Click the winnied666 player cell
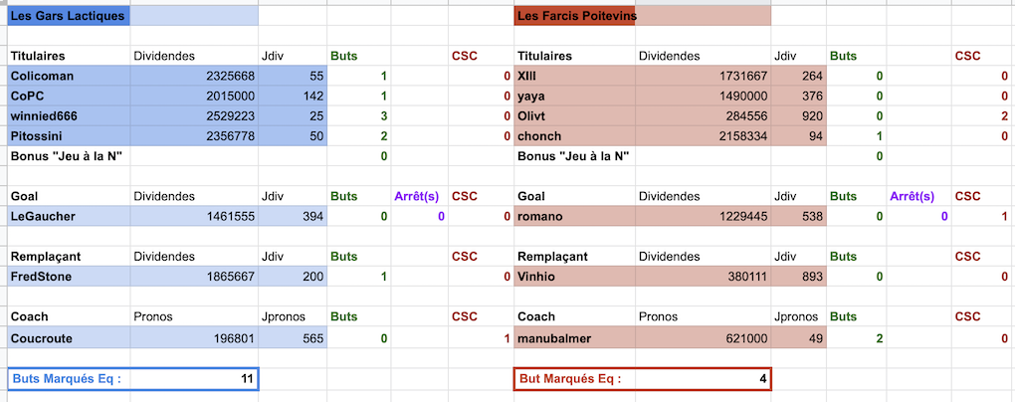 pos(68,115)
